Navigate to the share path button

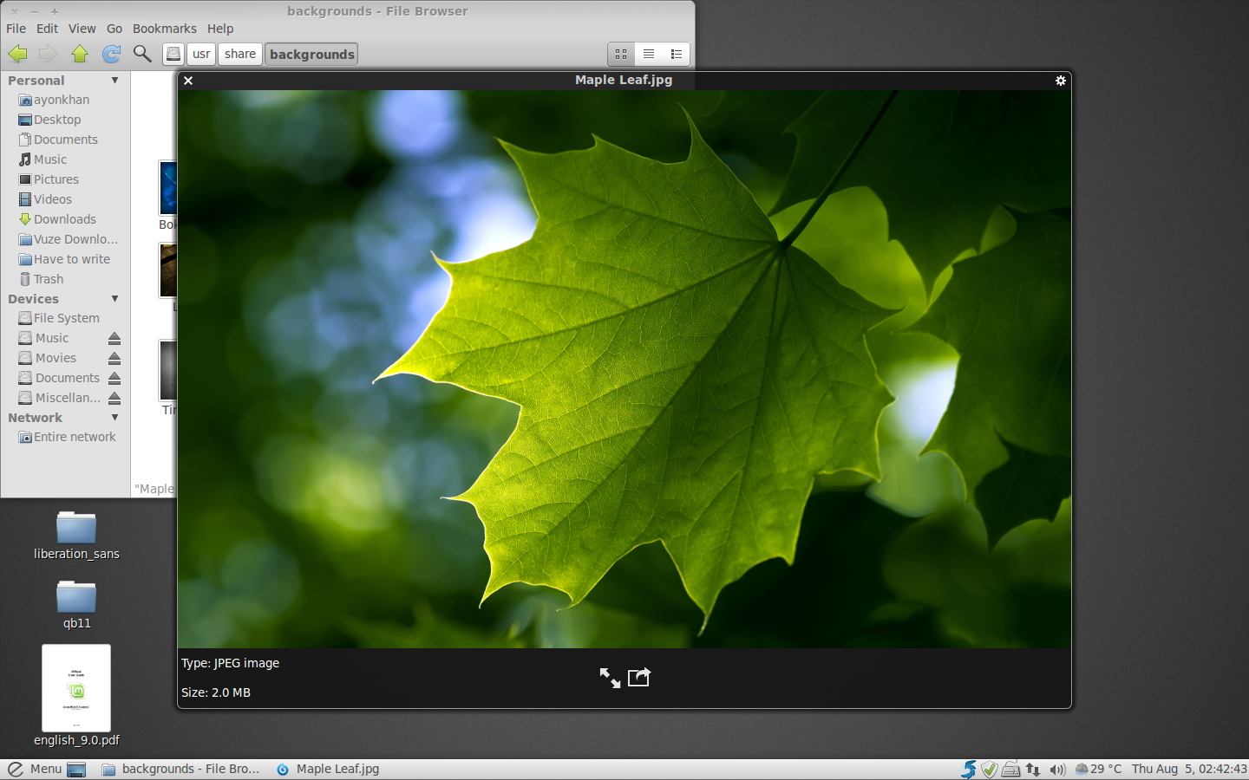point(240,54)
